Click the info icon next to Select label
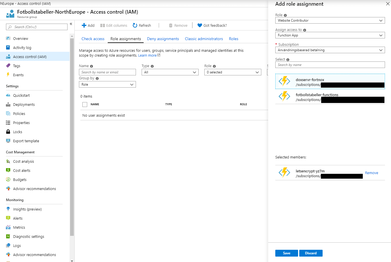391x262 pixels. [288, 60]
